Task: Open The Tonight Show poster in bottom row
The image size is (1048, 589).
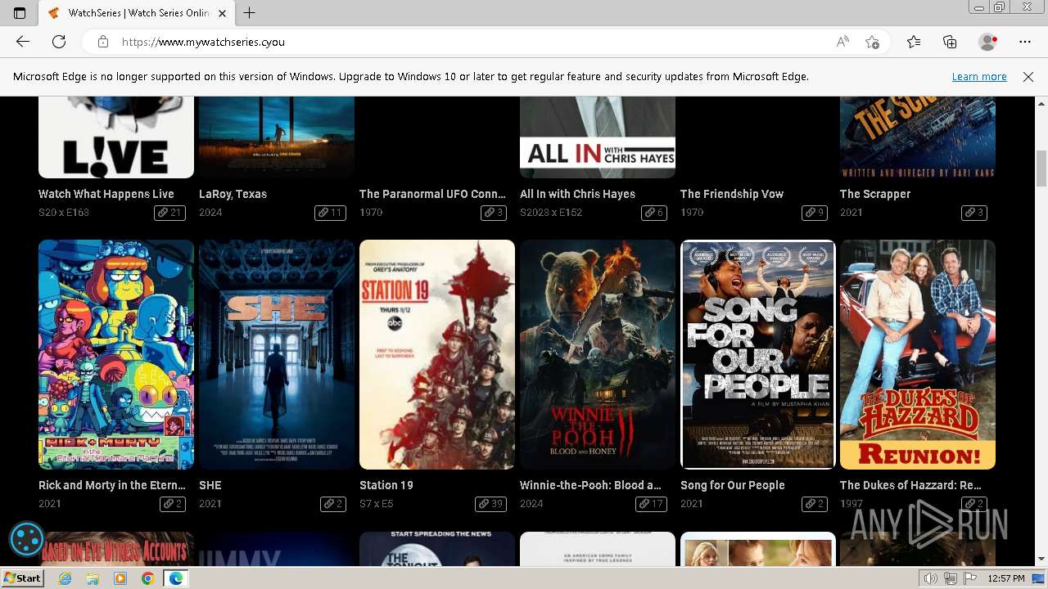Action: (x=437, y=548)
